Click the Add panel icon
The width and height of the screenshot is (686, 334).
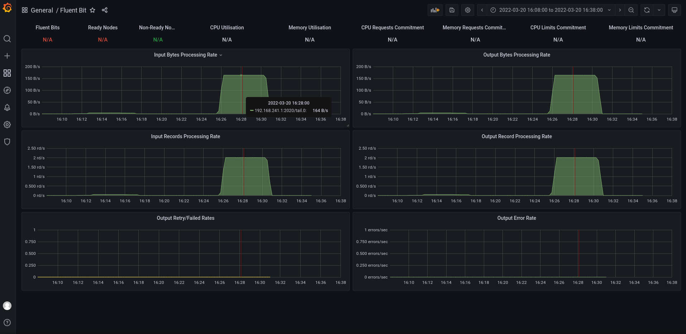tap(435, 10)
